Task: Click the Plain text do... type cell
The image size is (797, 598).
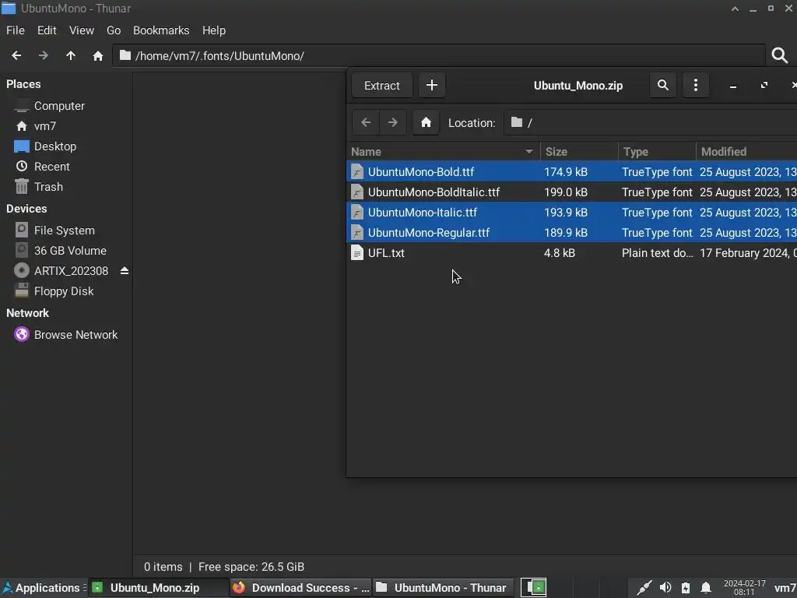Action: (x=657, y=253)
